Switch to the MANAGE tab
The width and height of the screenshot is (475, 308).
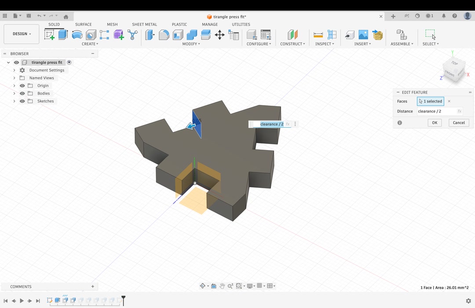pos(210,24)
